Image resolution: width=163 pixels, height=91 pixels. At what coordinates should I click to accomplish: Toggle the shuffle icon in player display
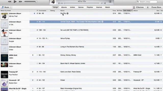[x=105, y=3]
